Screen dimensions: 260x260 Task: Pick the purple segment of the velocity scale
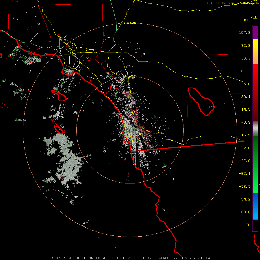[255, 32]
